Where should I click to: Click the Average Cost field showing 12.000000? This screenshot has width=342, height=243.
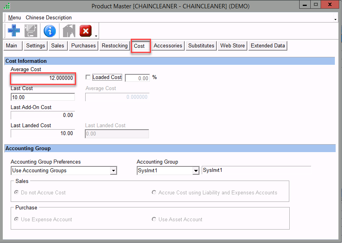43,78
